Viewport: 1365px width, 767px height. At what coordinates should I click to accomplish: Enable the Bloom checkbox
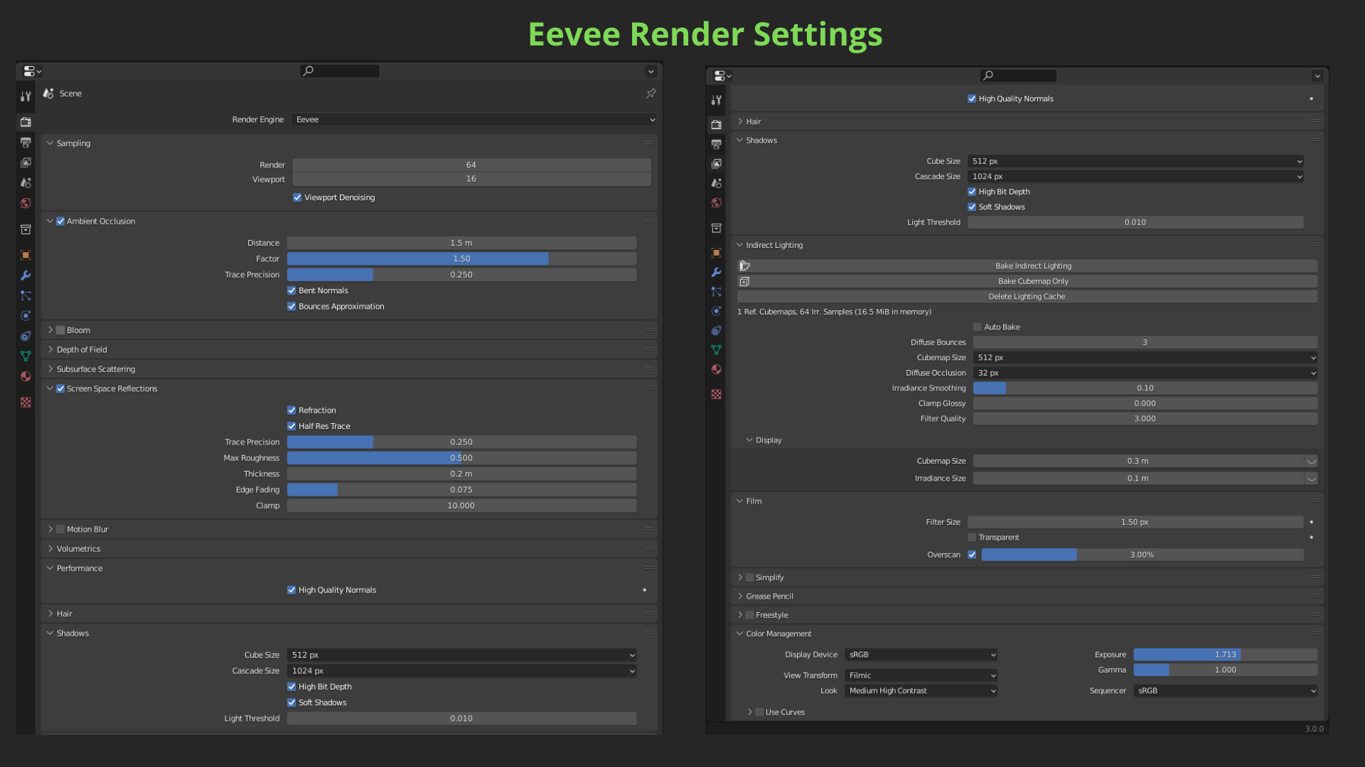pos(60,330)
